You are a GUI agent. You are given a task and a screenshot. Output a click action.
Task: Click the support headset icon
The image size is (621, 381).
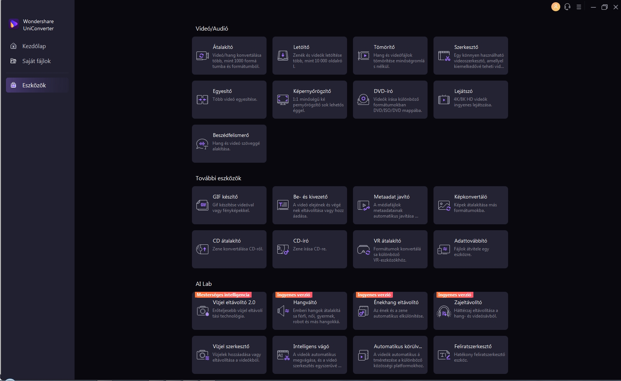[x=567, y=7]
